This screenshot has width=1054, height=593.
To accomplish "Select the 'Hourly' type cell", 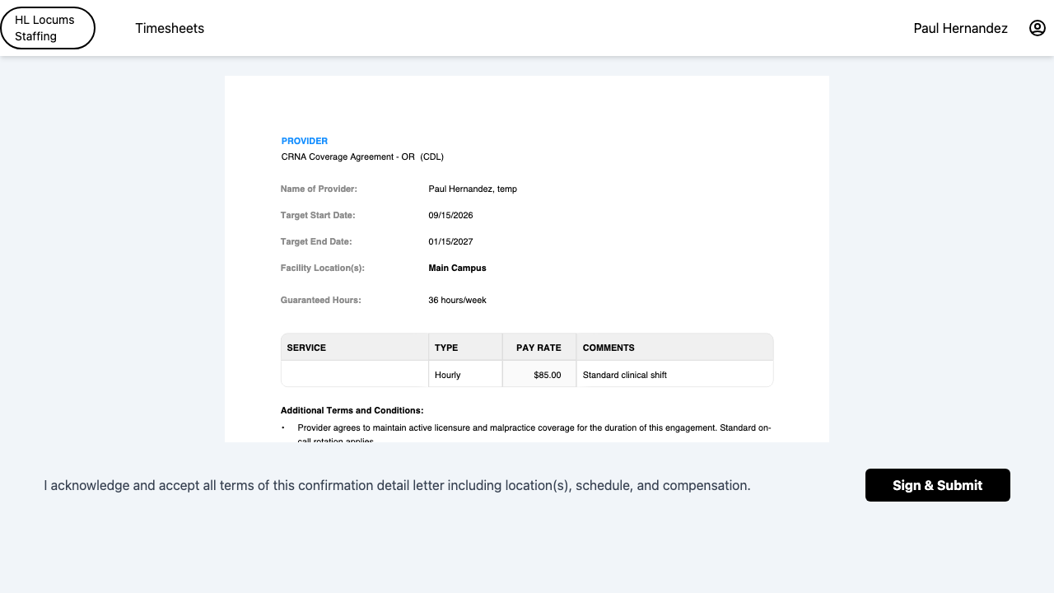I will point(465,375).
